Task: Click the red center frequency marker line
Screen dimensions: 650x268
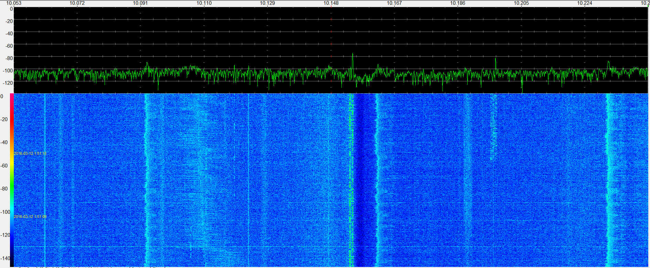Action: tap(331, 50)
